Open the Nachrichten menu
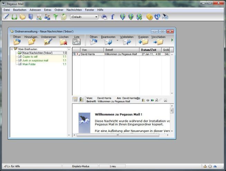This screenshot has height=171, width=226. [74, 10]
